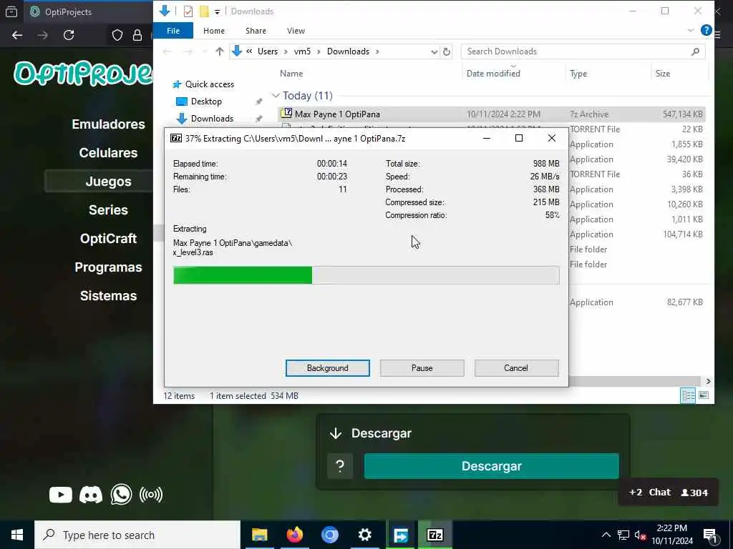
Task: Open Quick Access Toolbar customize dropdown
Action: [218, 11]
